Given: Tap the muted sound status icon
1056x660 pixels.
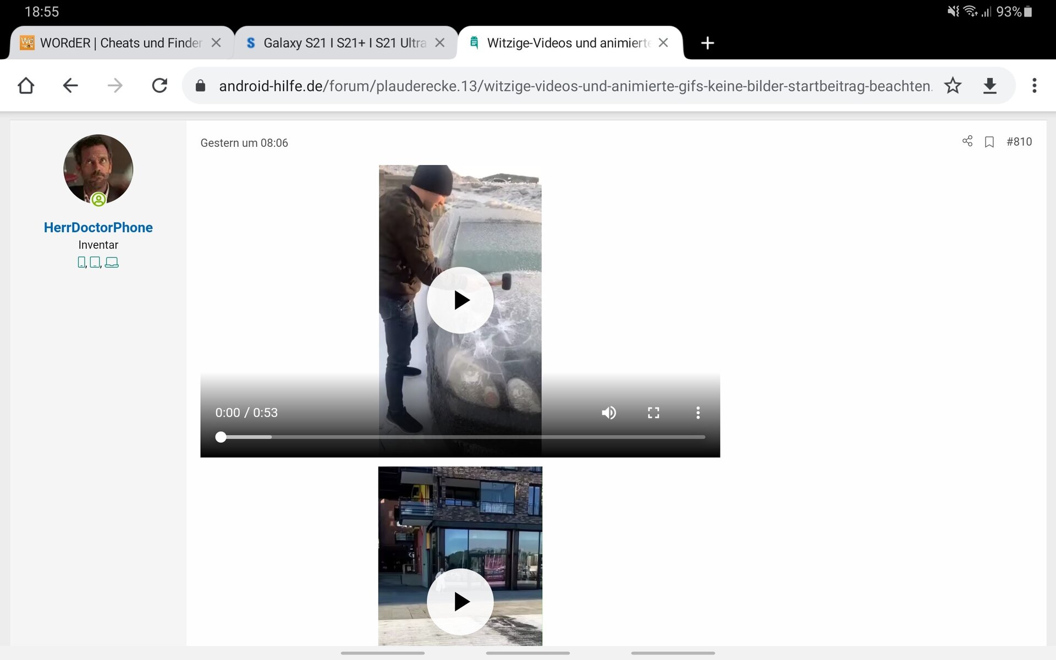Looking at the screenshot, I should click(953, 12).
